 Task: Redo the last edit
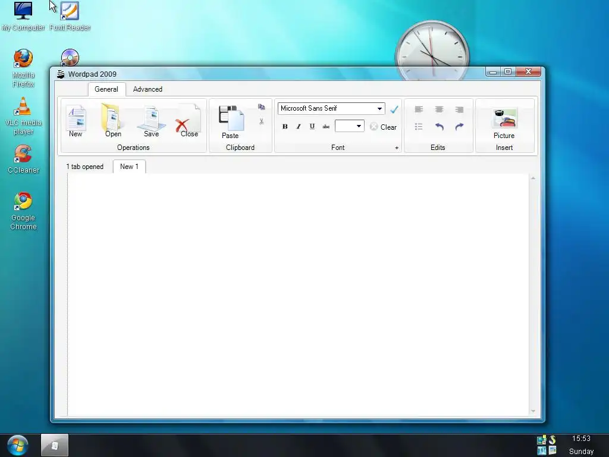tap(459, 127)
